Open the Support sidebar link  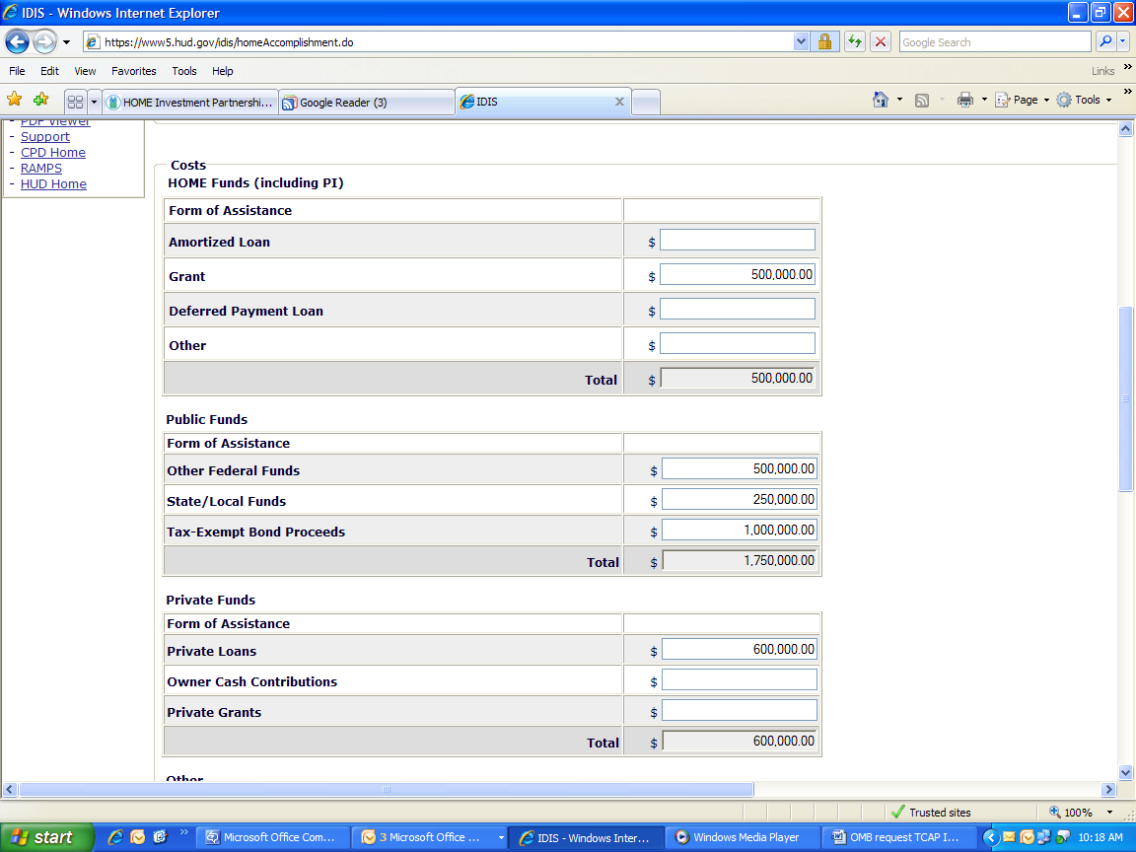click(45, 136)
